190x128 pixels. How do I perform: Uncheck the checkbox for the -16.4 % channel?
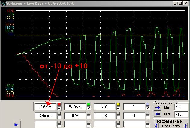(x=59, y=108)
